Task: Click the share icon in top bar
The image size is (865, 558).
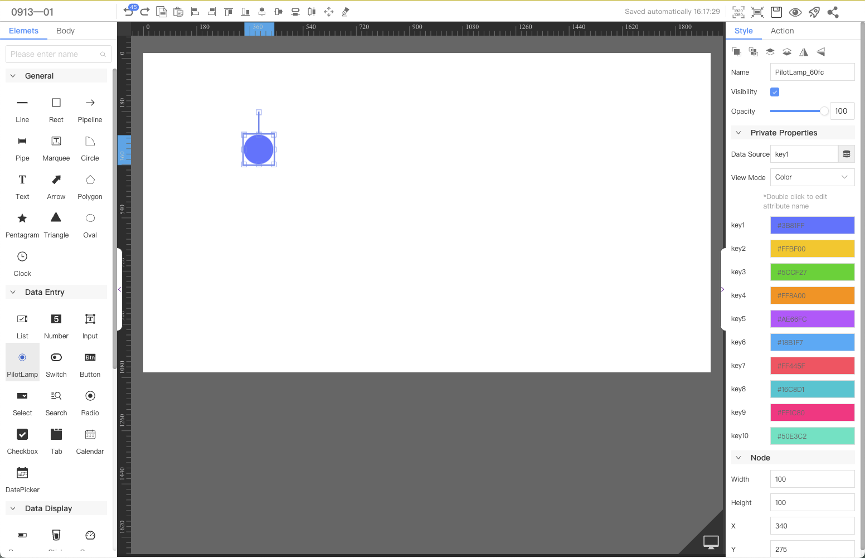Action: click(833, 12)
